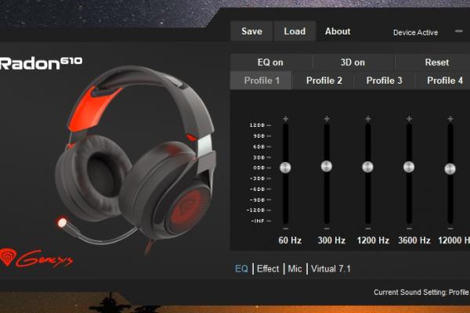Click the Load button
Image resolution: width=470 pixels, height=313 pixels.
(295, 31)
